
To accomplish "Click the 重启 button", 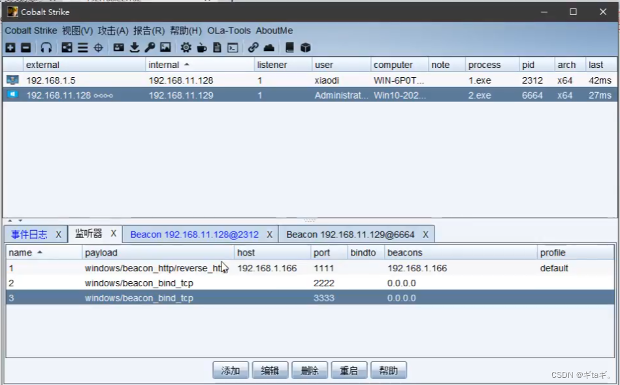I will tap(349, 371).
